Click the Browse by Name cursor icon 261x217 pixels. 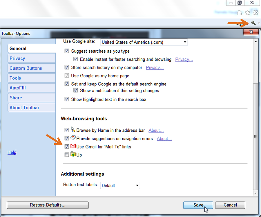point(73,129)
